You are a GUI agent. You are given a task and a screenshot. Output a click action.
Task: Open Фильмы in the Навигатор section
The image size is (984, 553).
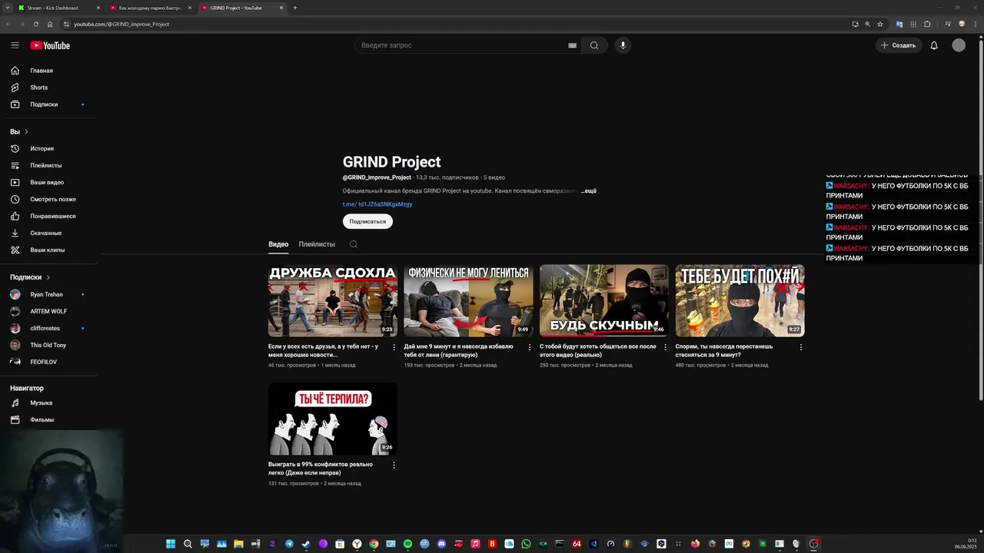coord(49,419)
